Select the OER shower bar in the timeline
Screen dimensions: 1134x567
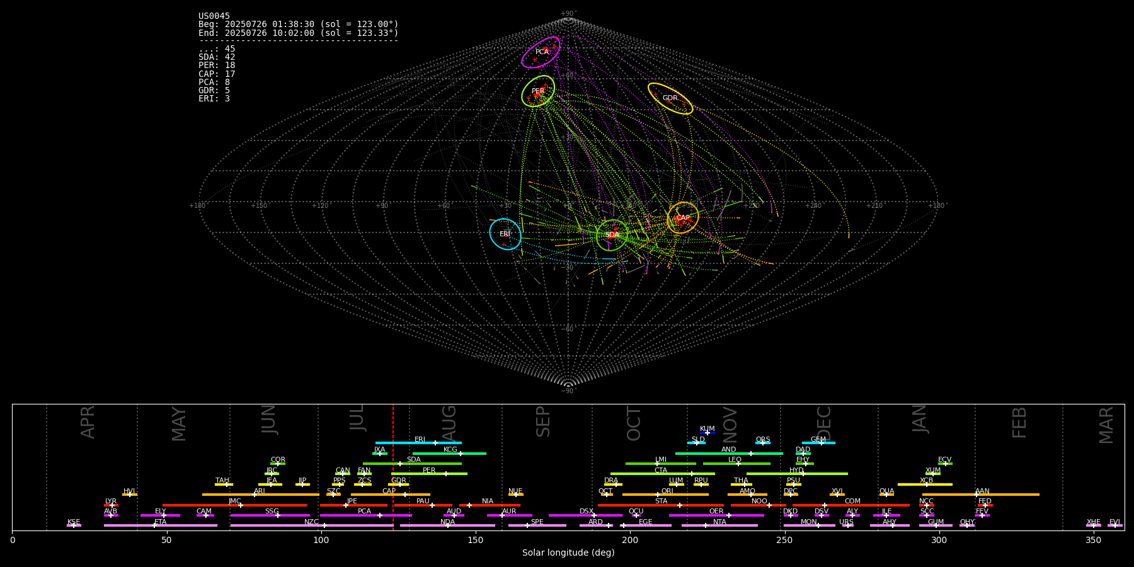(716, 515)
